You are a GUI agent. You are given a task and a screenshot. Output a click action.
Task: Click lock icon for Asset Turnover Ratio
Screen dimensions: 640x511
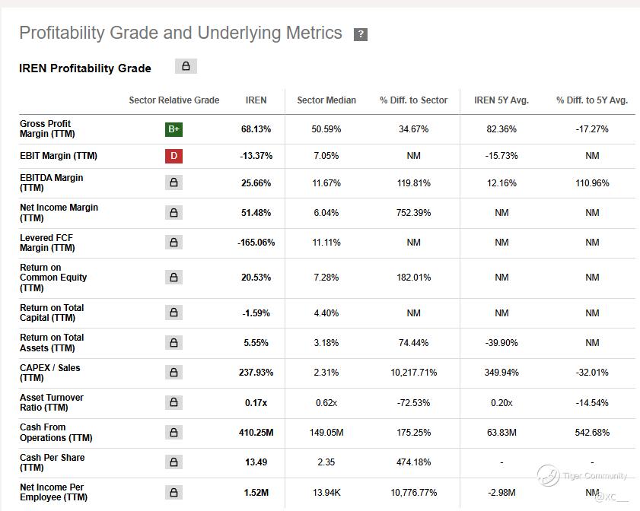(x=174, y=402)
